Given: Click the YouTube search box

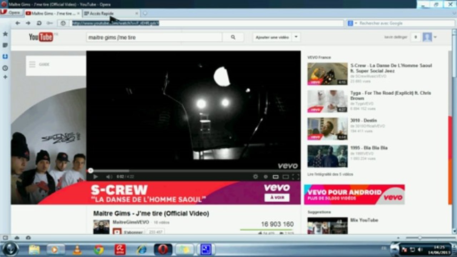Looking at the screenshot, I should coord(154,37).
